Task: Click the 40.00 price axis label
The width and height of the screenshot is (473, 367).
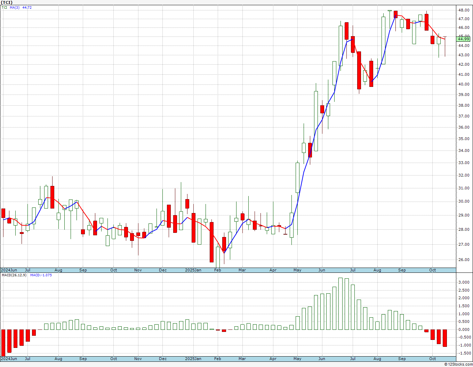Action: [464, 84]
